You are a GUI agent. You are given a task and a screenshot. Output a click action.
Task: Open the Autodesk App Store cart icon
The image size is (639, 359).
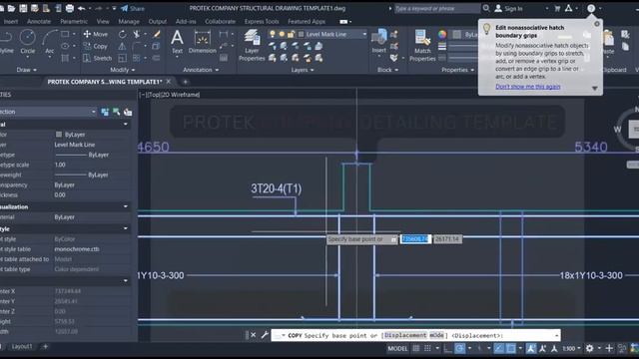pyautogui.click(x=557, y=8)
